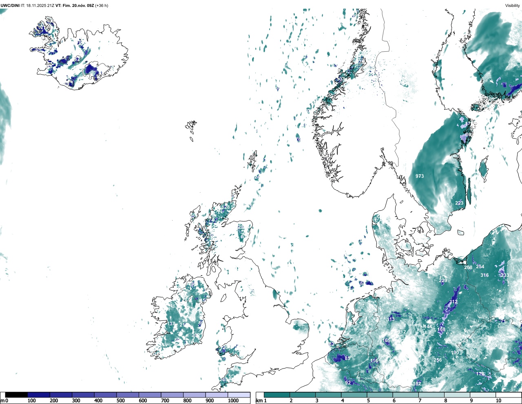Click the '170' visibility value
522x404 pixels.
[480, 374]
